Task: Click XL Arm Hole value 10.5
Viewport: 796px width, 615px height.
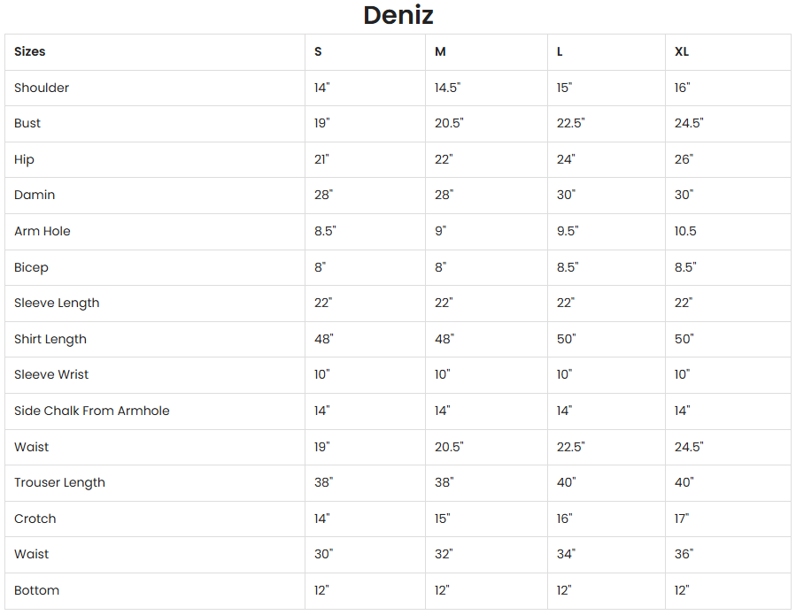Action: [x=685, y=231]
